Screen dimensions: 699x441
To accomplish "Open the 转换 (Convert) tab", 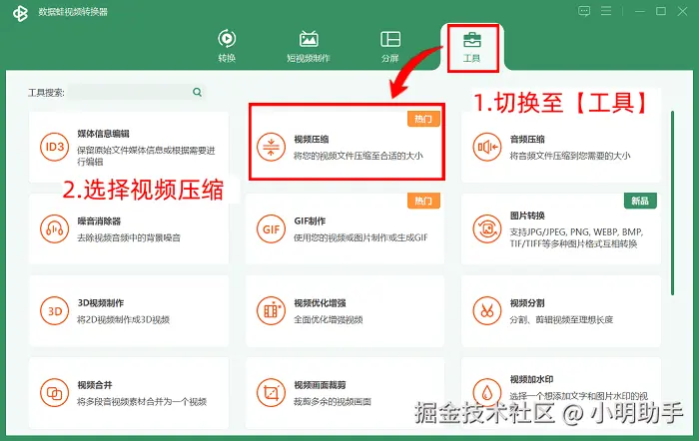I will click(x=227, y=46).
